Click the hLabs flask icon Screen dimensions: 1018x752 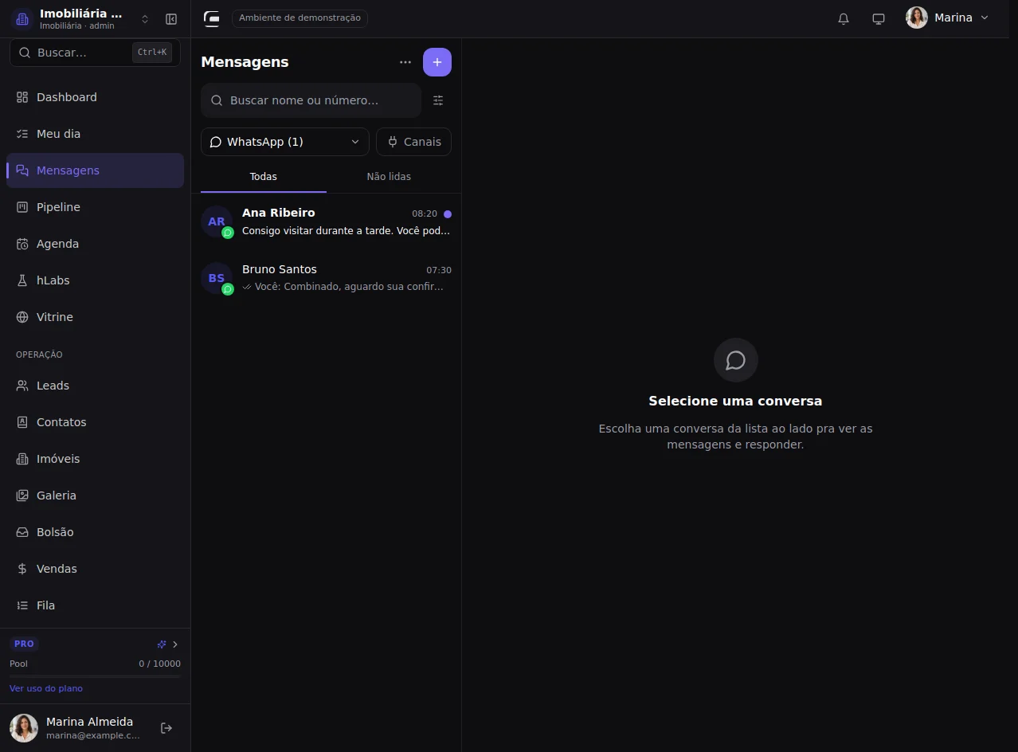click(22, 280)
